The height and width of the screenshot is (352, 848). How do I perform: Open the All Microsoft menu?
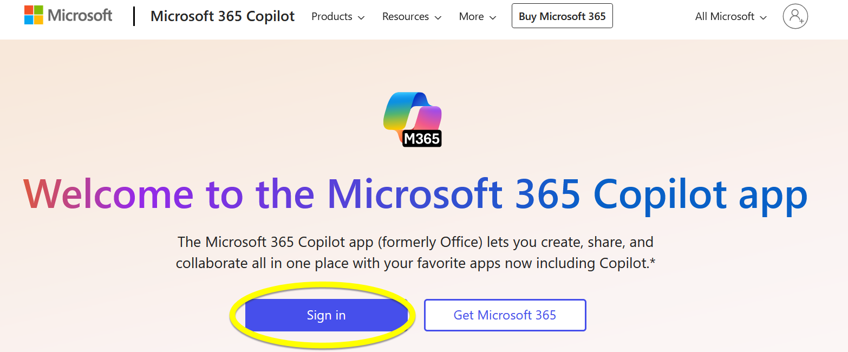point(725,17)
